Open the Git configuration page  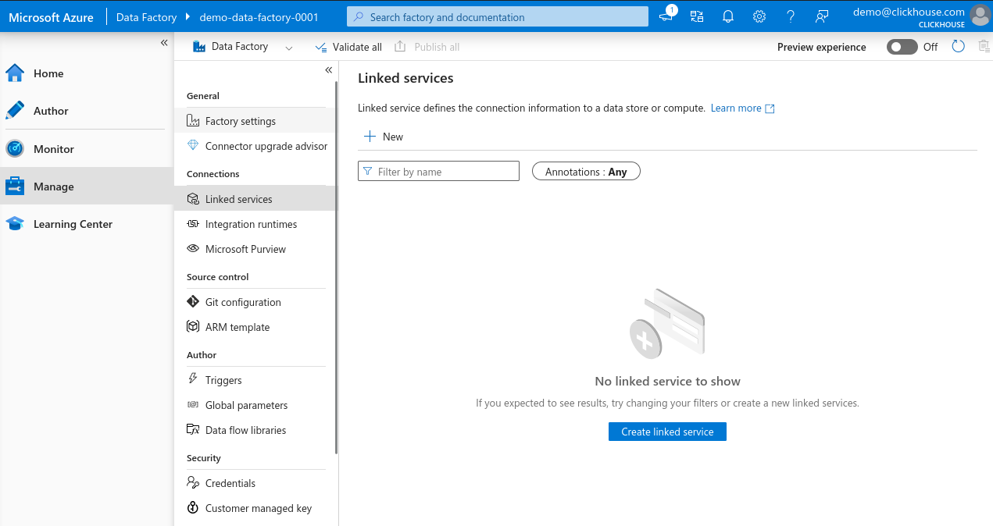tap(243, 302)
